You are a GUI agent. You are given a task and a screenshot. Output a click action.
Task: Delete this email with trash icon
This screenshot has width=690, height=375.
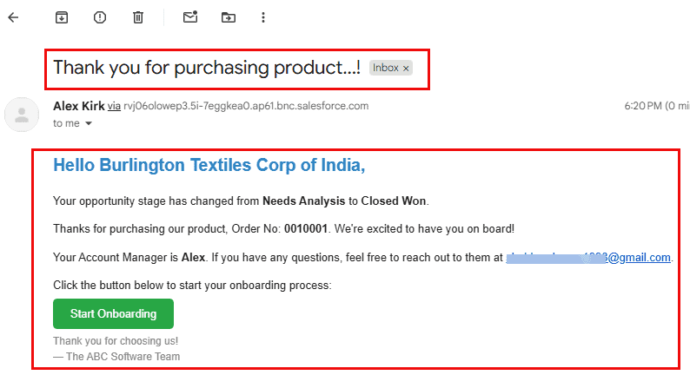(138, 17)
